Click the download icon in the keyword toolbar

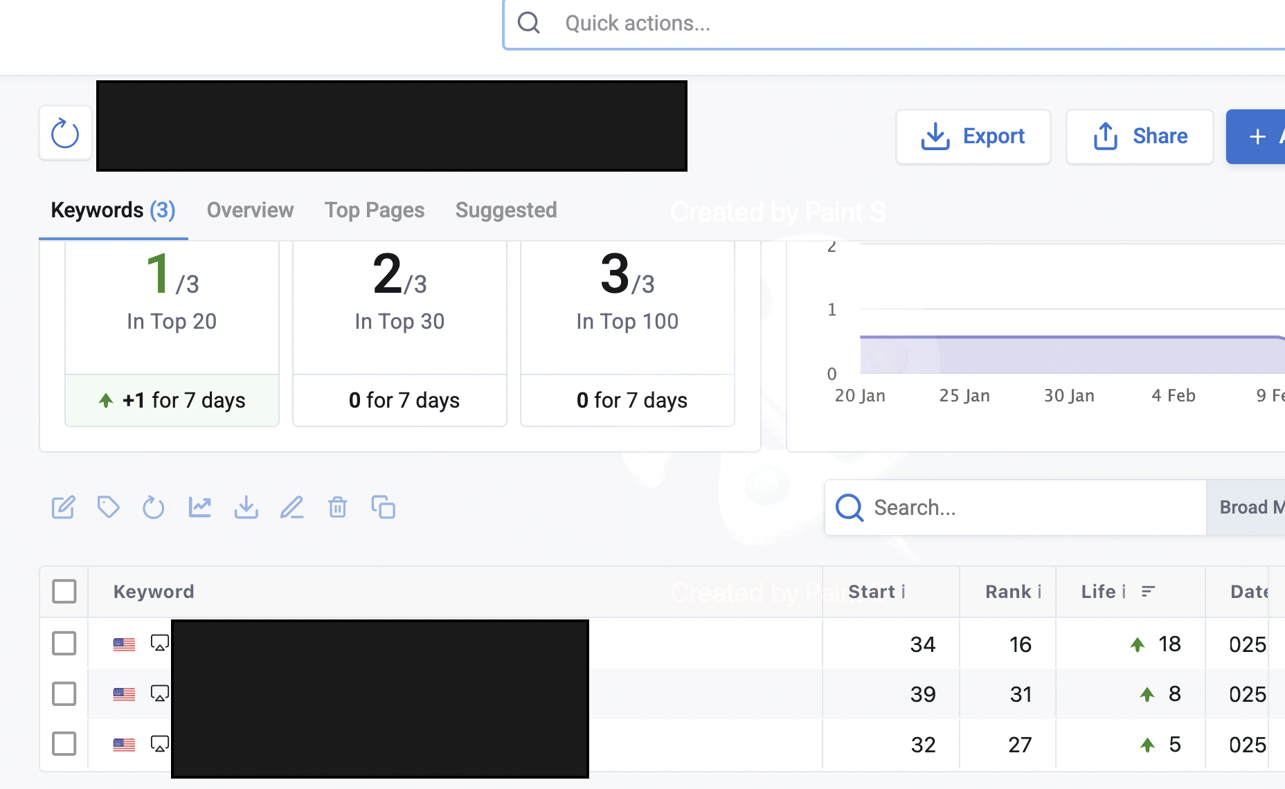coord(246,507)
